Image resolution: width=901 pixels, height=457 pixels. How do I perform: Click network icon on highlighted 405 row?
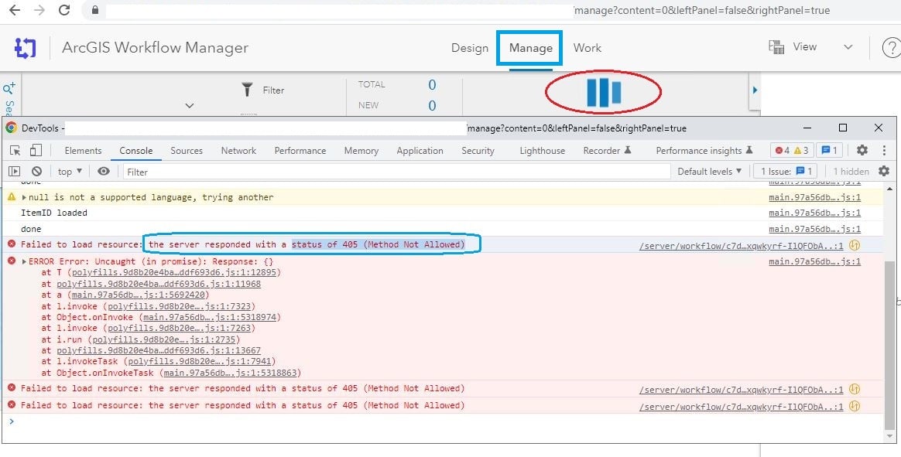tap(855, 245)
